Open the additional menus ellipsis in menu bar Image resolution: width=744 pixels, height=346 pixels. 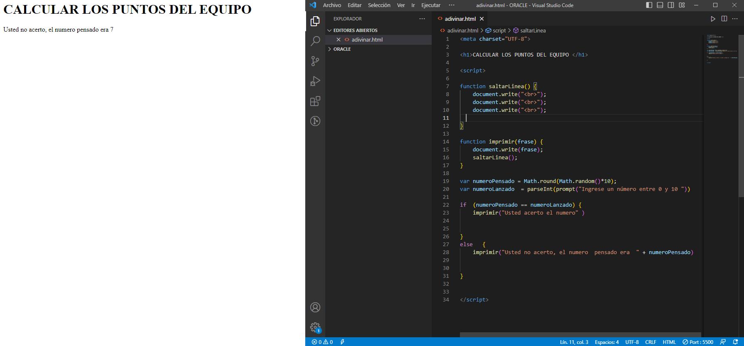click(x=452, y=5)
